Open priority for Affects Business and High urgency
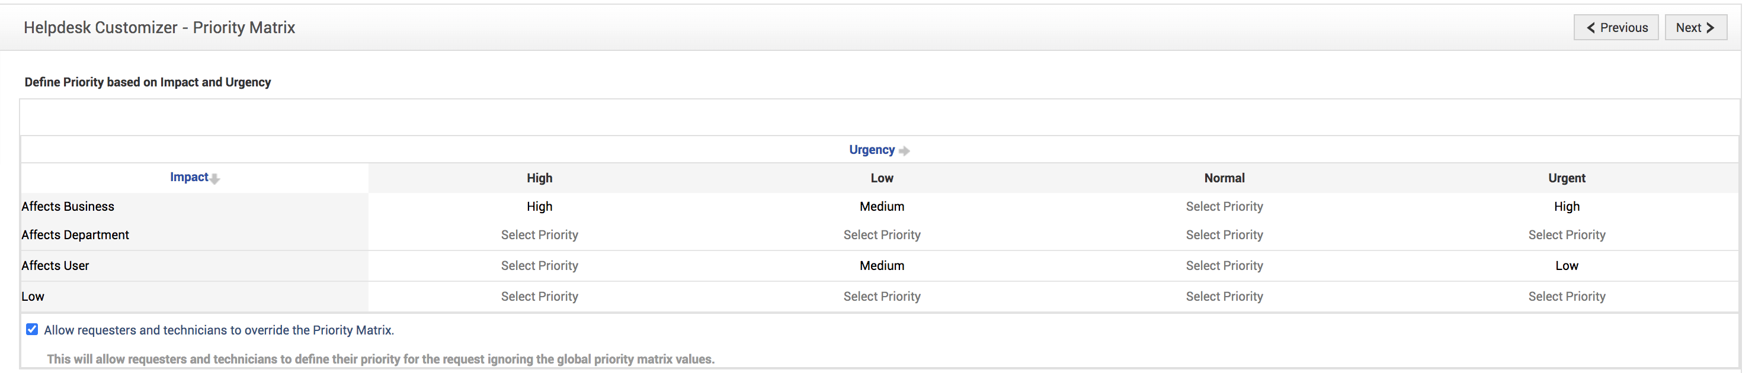Viewport: 1755px width, 373px height. (x=539, y=206)
